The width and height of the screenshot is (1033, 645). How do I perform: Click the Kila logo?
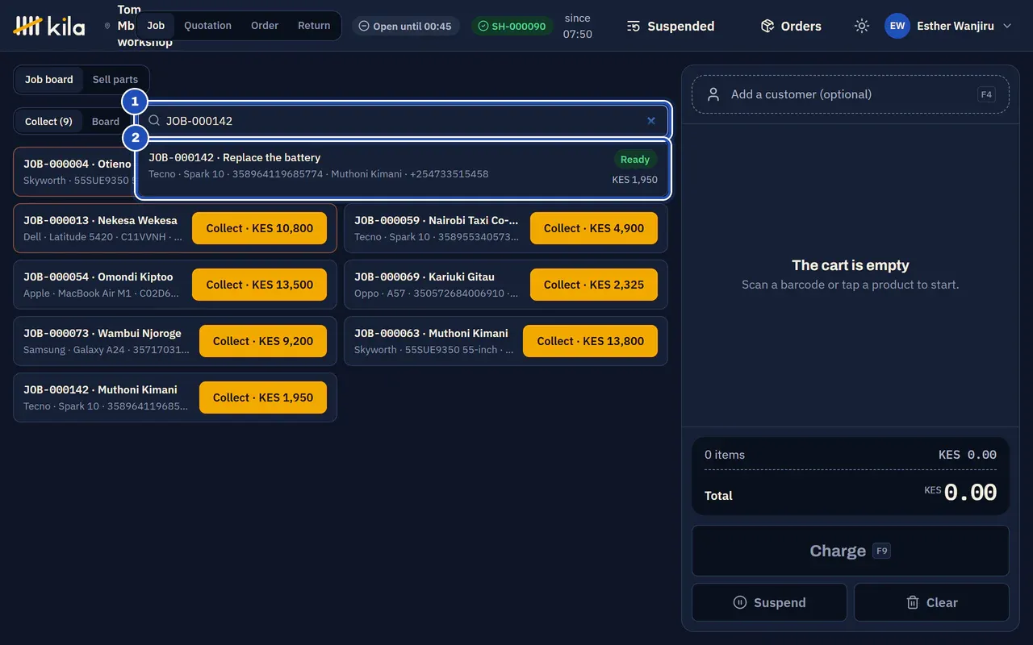pos(49,26)
